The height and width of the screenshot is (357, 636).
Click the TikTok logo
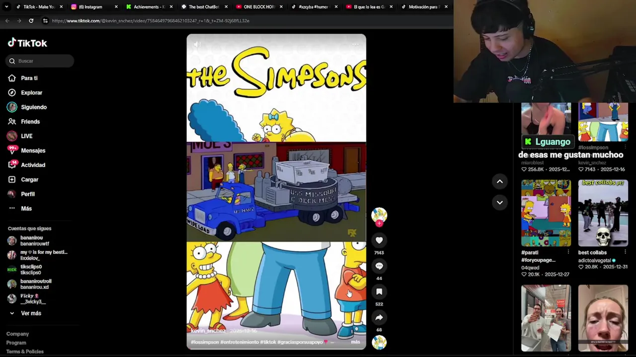(27, 43)
